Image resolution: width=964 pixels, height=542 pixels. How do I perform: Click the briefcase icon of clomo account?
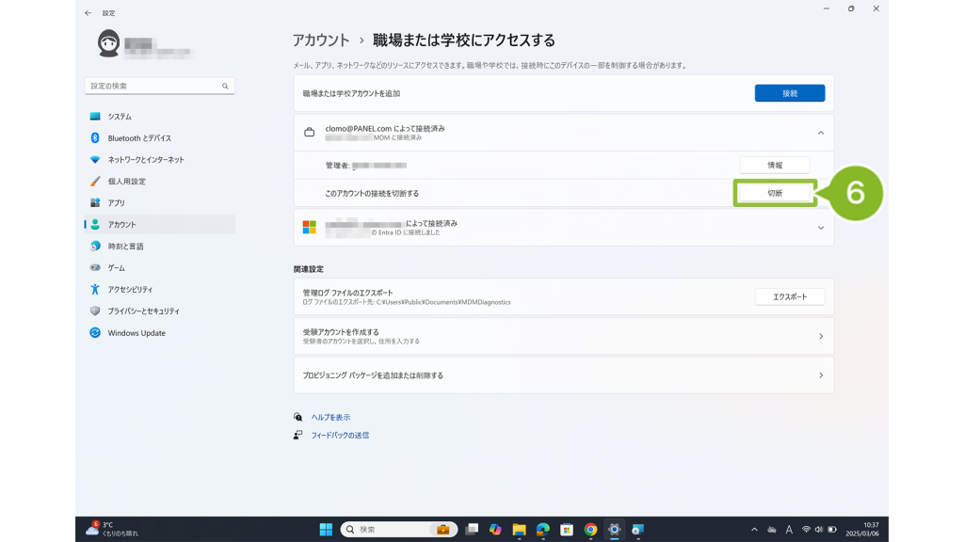(309, 133)
